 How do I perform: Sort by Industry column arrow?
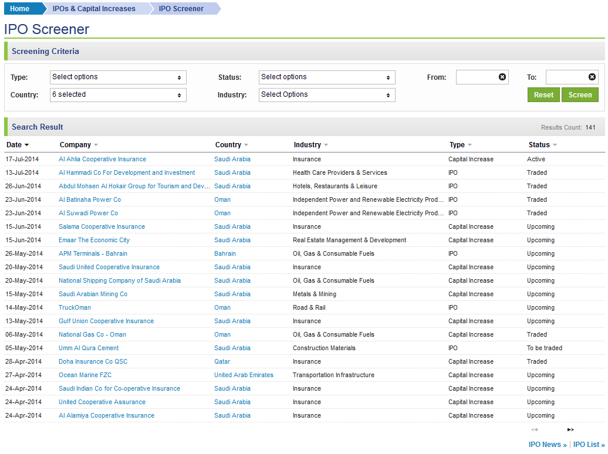[x=326, y=145]
